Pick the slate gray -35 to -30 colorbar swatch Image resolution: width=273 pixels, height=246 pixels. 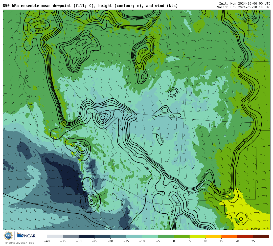[x=71, y=236]
